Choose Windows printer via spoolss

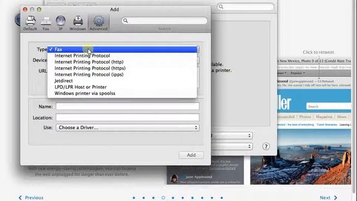(x=122, y=93)
